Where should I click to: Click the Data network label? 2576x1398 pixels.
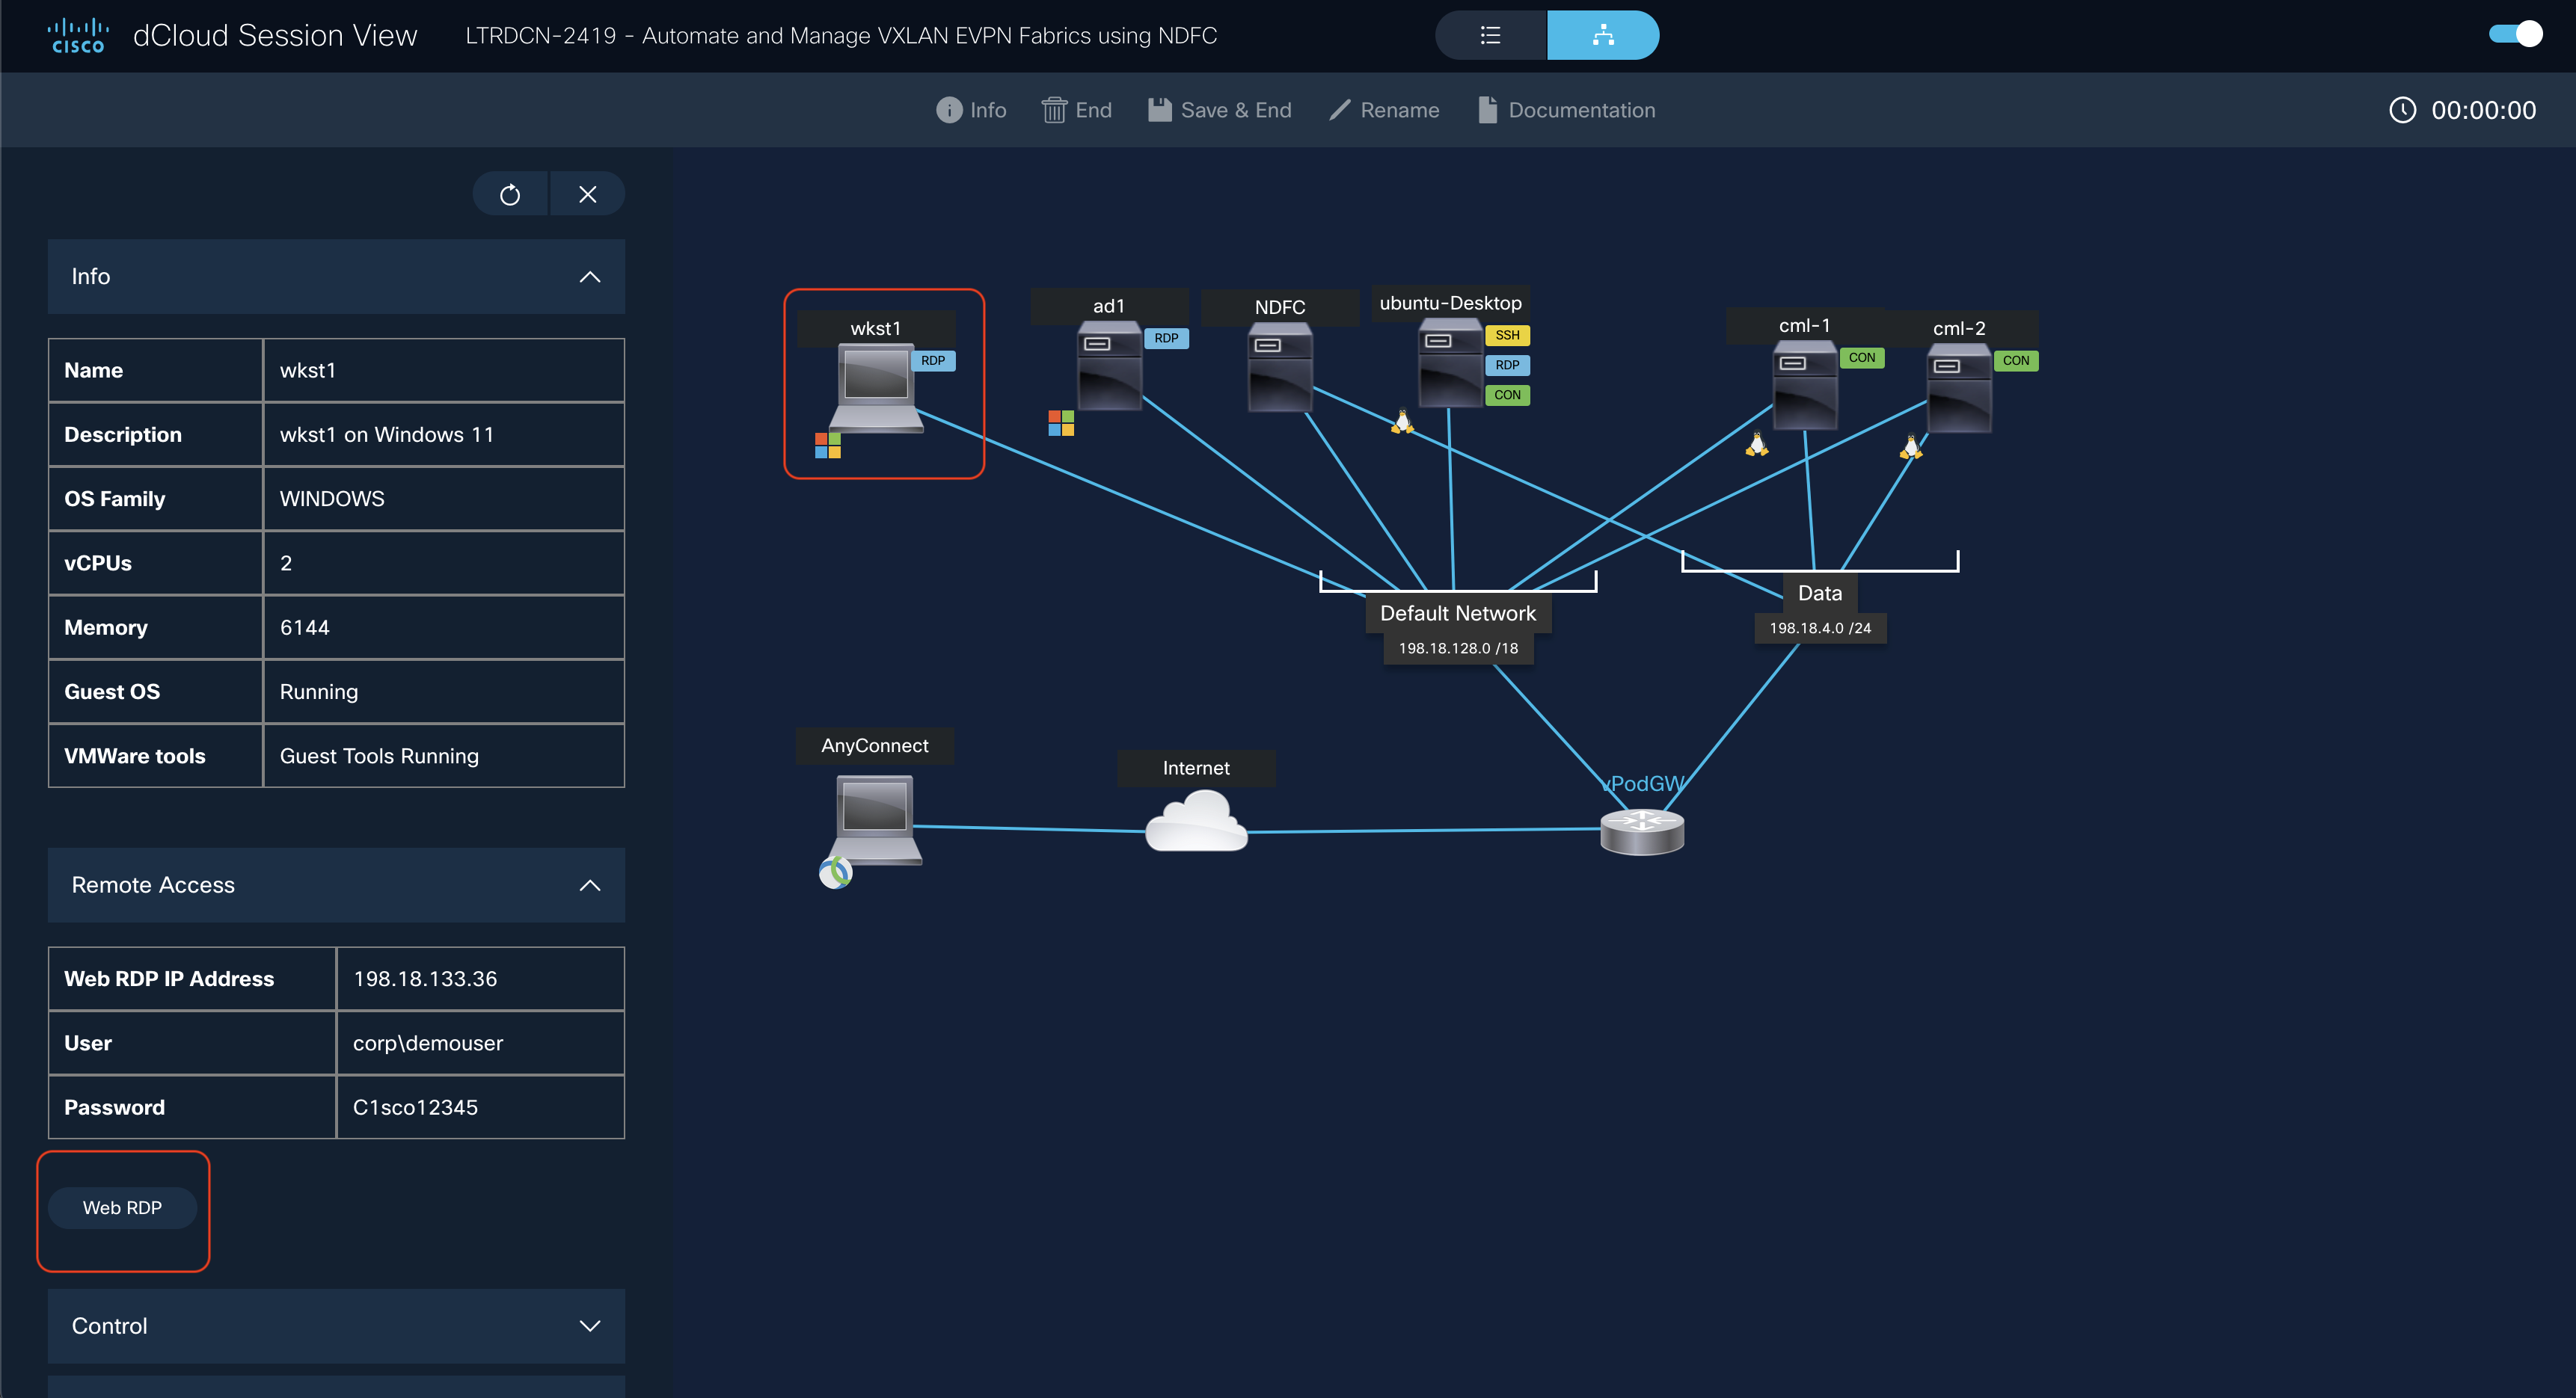(1820, 594)
